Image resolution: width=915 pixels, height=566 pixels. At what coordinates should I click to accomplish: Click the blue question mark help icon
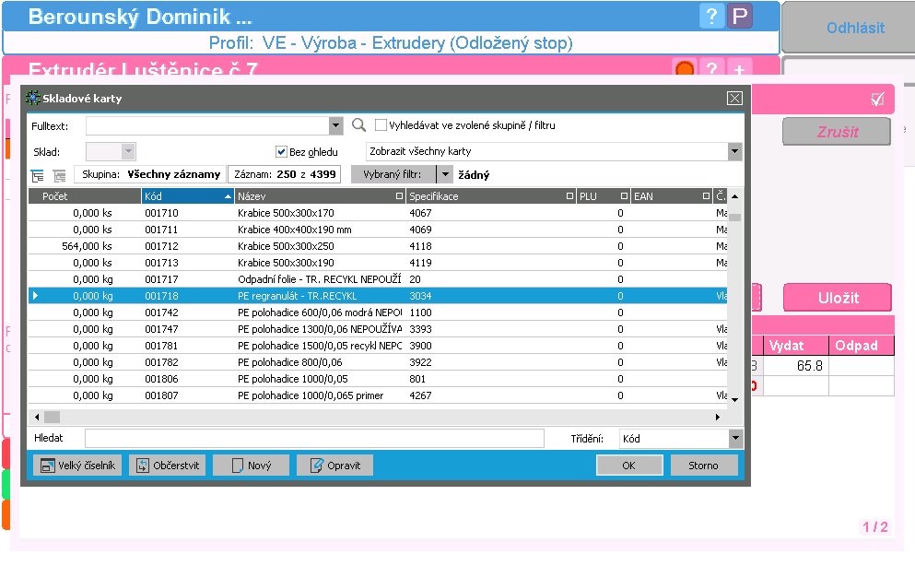pyautogui.click(x=711, y=17)
